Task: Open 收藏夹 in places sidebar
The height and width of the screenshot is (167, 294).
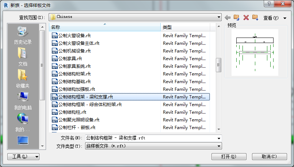Action: (x=23, y=78)
